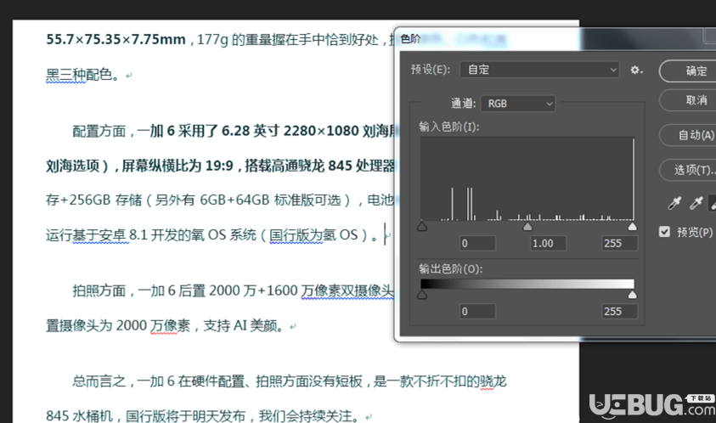Open the preset options gear menu
Screen dimensions: 716x423
point(636,70)
